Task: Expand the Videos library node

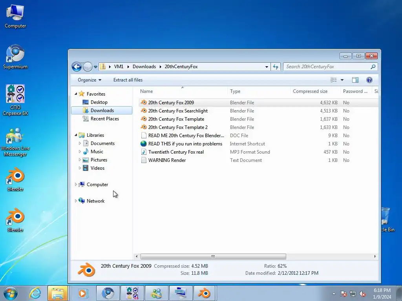Action: 80,168
